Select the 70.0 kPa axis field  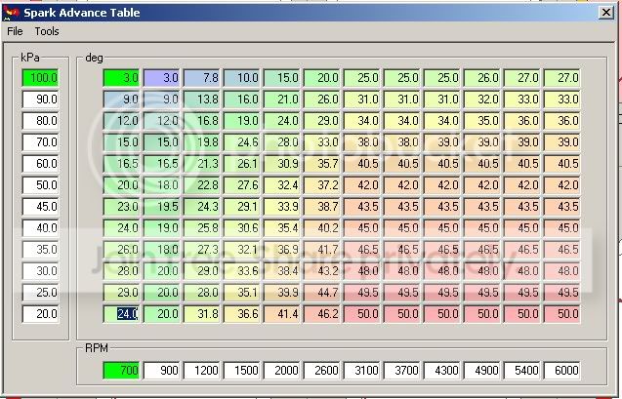pos(40,141)
